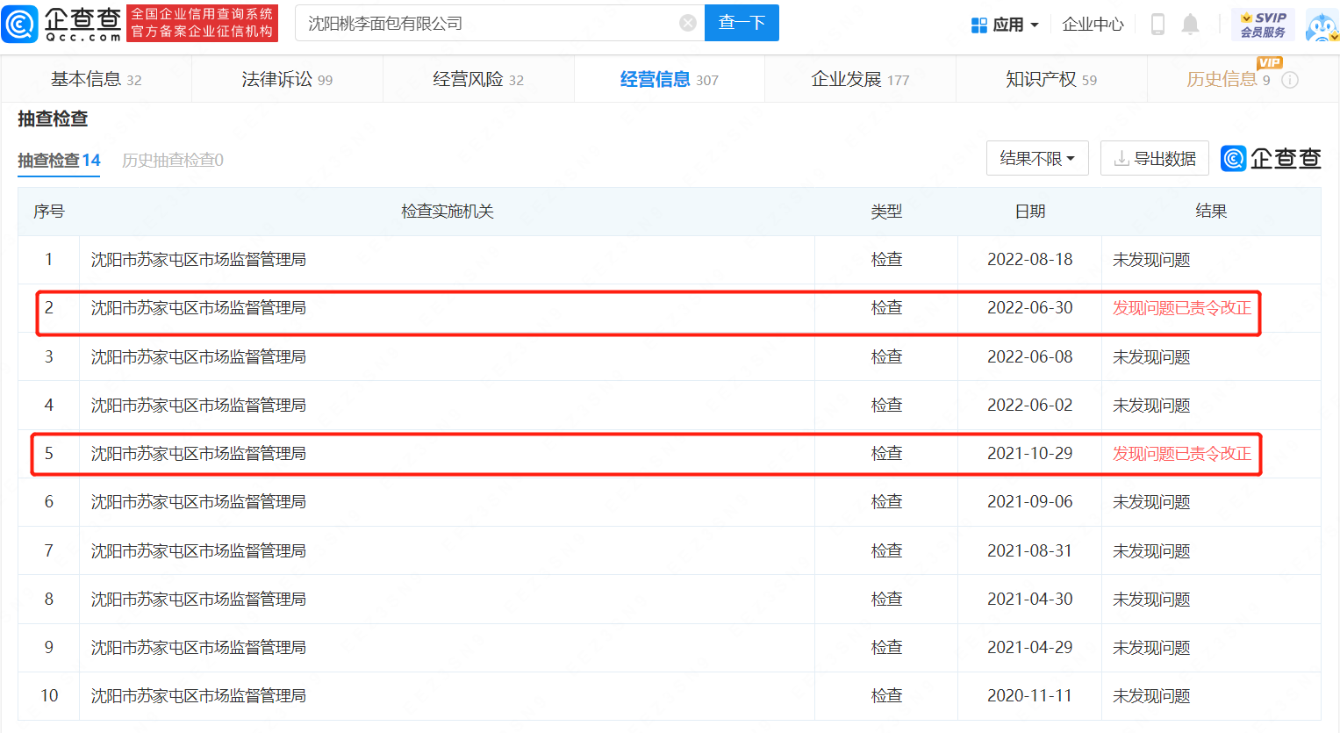
Task: Click red result in row 2
Action: pyautogui.click(x=1182, y=308)
